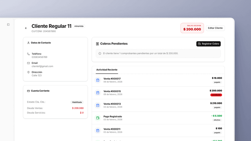Click the Deuda Ventas amount $ 200.000
Screen dimensions: 251x141
(78, 108)
